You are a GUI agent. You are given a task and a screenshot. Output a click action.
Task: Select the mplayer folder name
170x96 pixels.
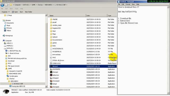(x=55, y=37)
